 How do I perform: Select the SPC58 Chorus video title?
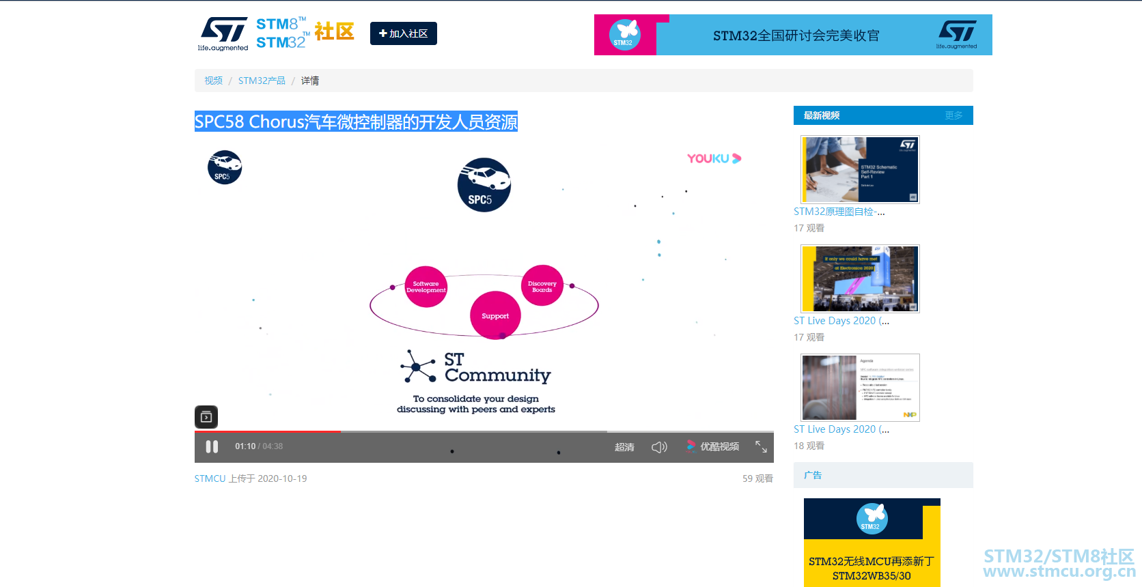tap(356, 121)
